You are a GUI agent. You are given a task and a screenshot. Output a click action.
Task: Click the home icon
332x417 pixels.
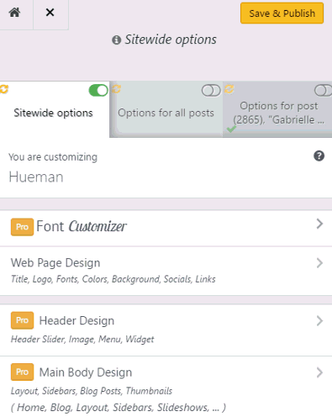coord(14,13)
